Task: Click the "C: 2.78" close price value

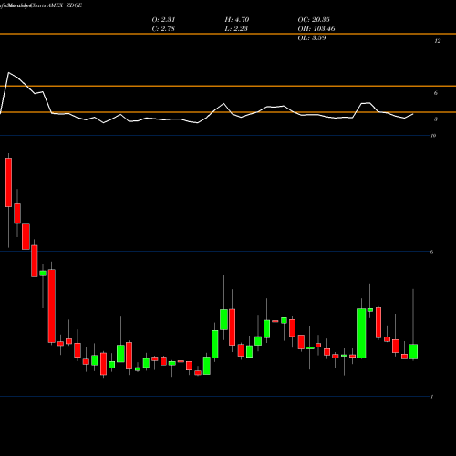Action: point(163,29)
